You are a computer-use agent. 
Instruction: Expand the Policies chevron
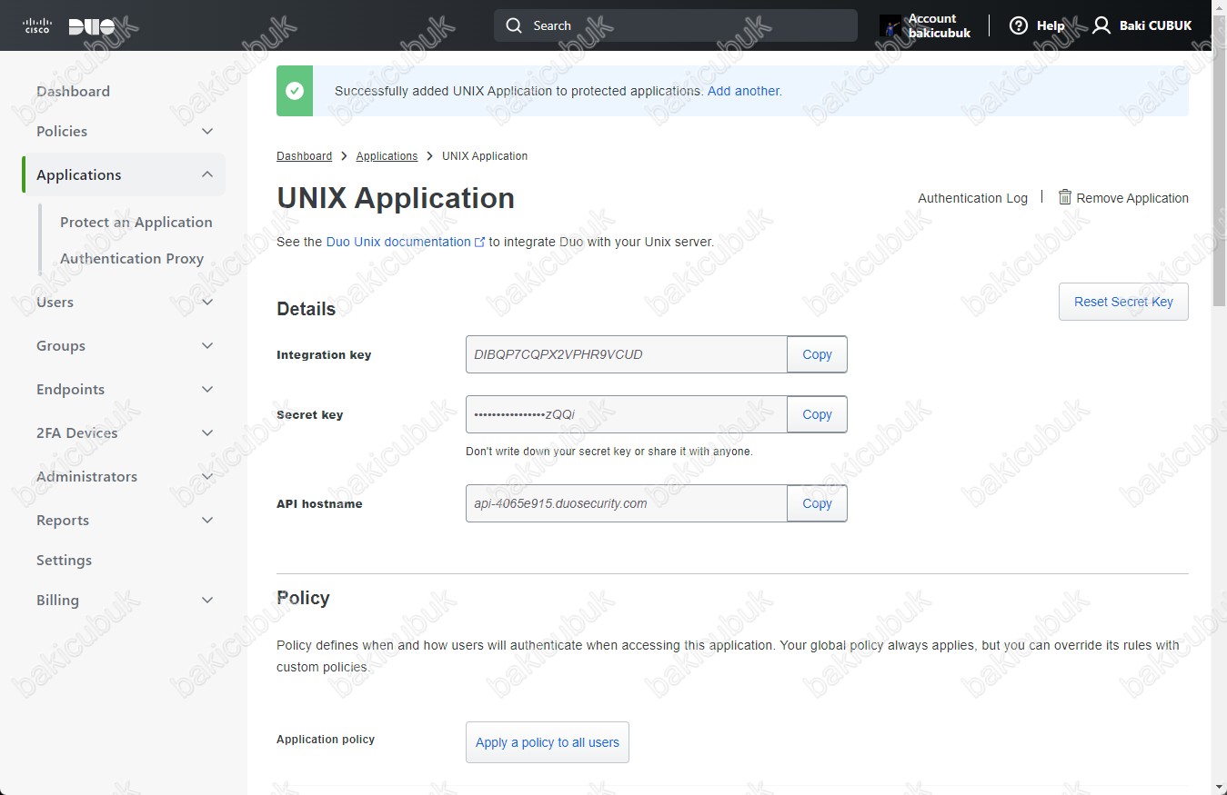pyautogui.click(x=207, y=132)
